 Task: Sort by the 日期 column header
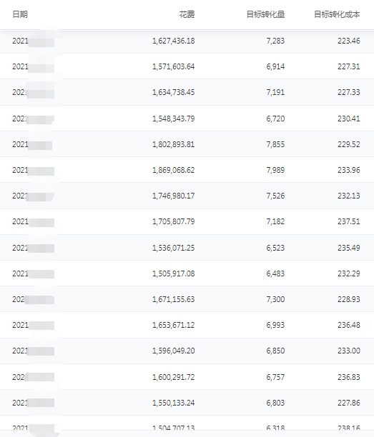pyautogui.click(x=20, y=14)
